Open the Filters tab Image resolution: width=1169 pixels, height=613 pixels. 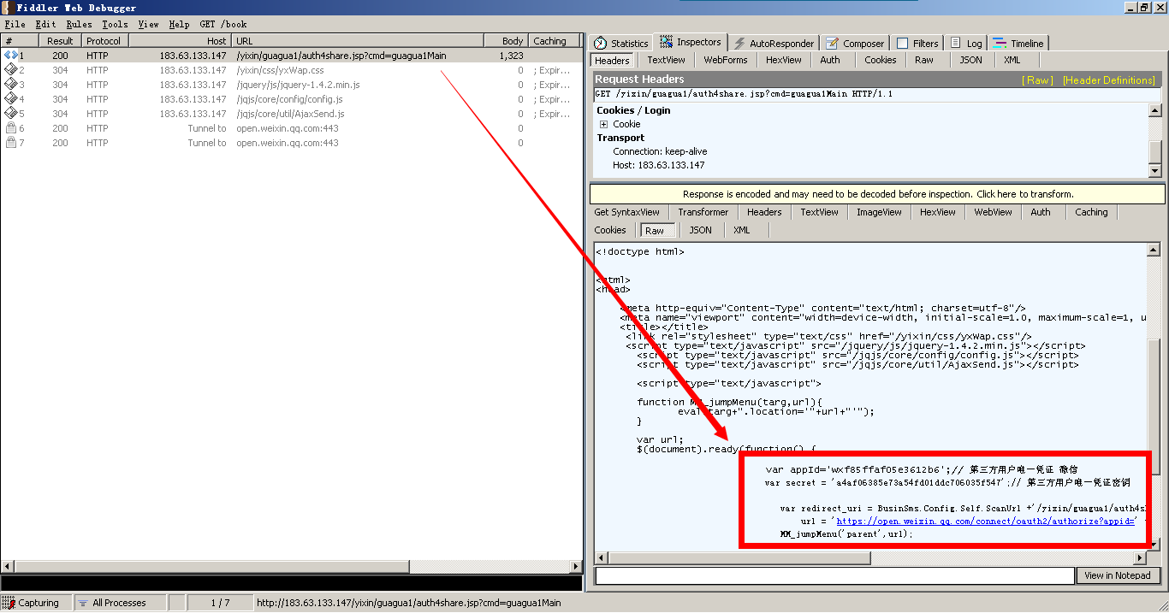[x=917, y=43]
